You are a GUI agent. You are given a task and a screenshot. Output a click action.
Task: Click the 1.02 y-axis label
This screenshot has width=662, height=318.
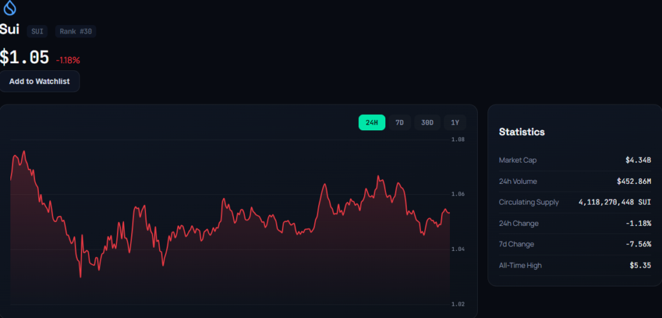point(458,304)
